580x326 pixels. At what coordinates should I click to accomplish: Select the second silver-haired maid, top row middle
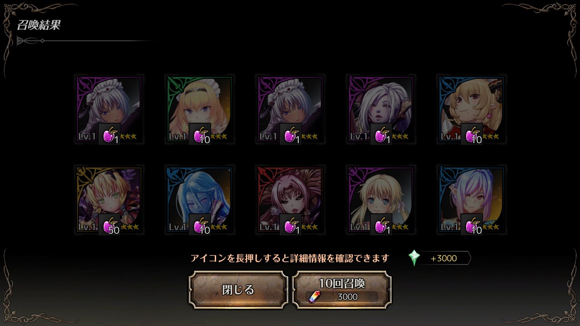tap(290, 109)
